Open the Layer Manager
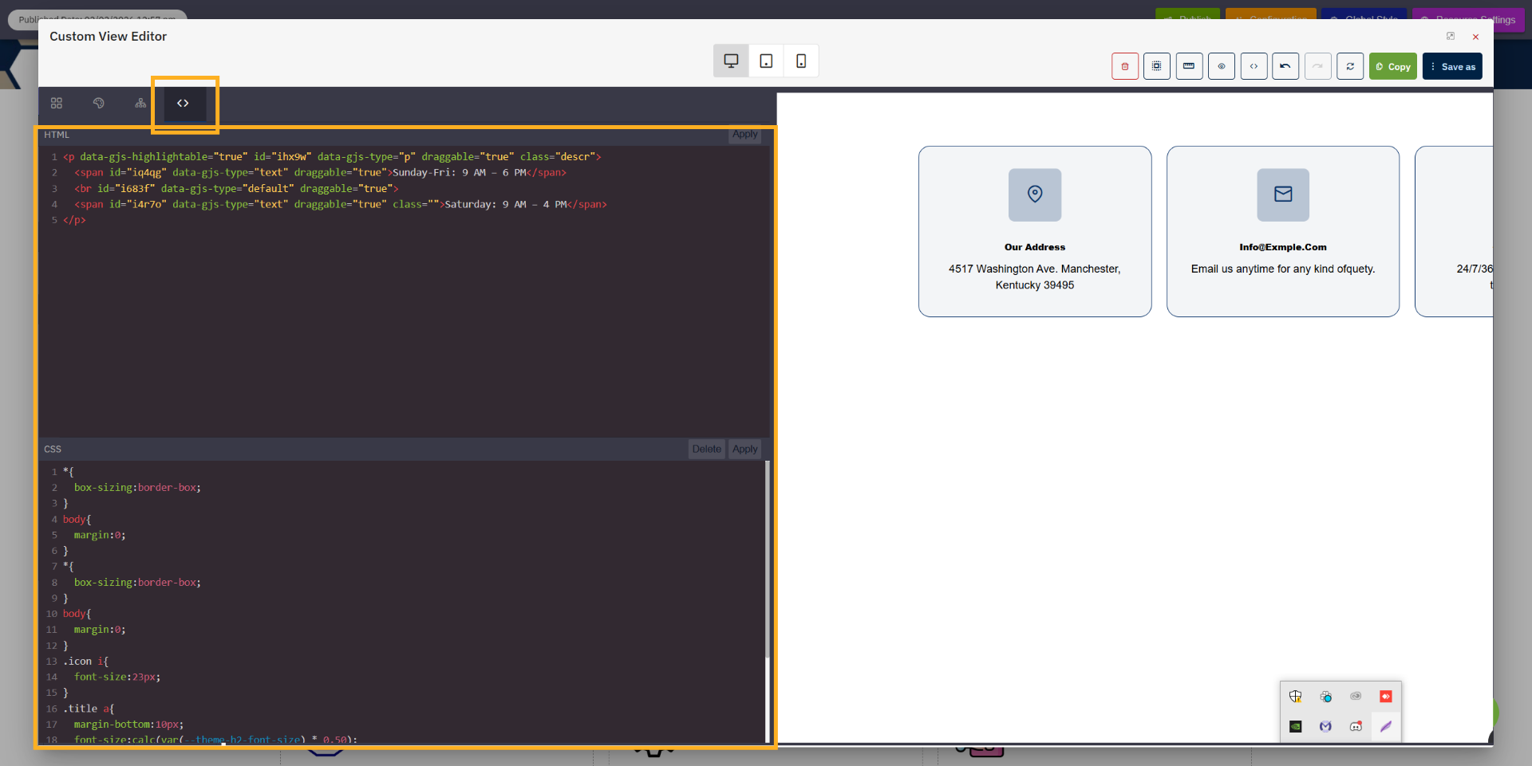Image resolution: width=1532 pixels, height=766 pixels. [x=140, y=103]
